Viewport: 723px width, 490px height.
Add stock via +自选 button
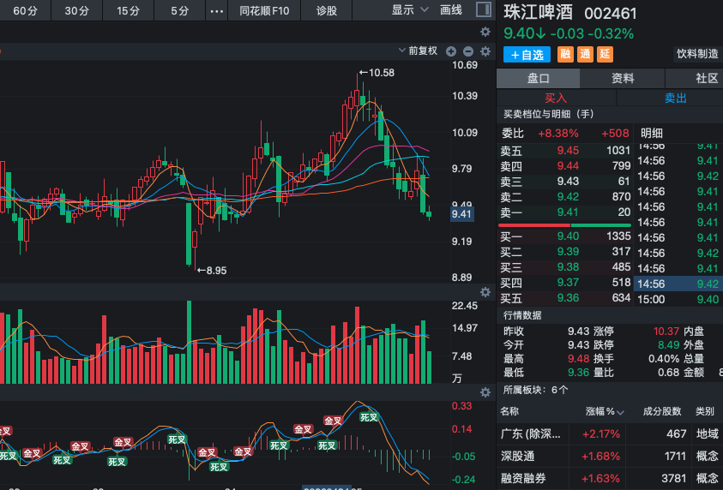pyautogui.click(x=527, y=54)
